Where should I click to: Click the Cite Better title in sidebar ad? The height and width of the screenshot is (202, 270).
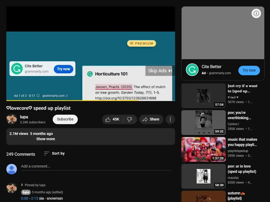tap(211, 67)
